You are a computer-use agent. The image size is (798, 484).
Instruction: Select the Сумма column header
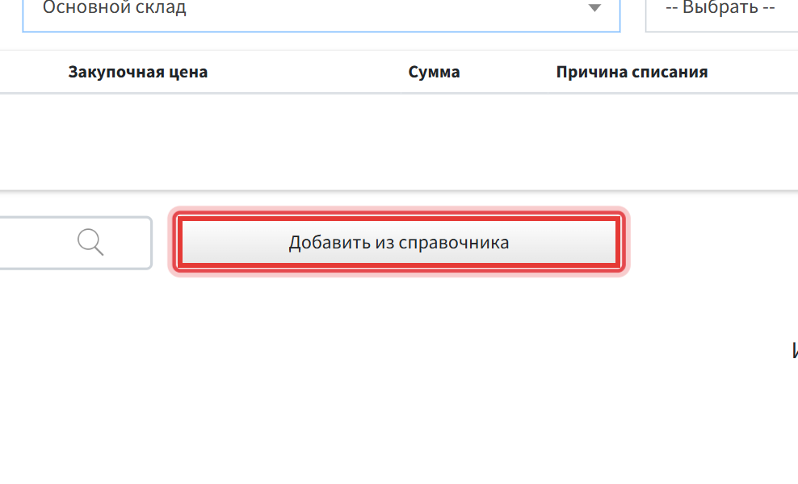coord(434,72)
